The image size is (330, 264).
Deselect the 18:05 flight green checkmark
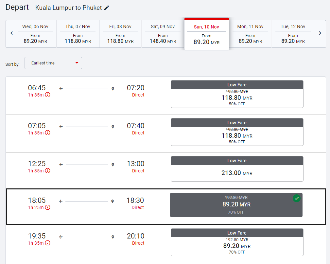coord(297,198)
